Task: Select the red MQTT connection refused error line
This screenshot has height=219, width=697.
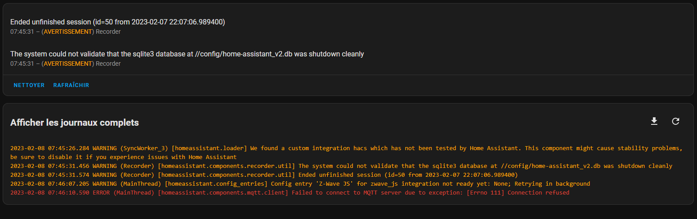Action: click(290, 192)
